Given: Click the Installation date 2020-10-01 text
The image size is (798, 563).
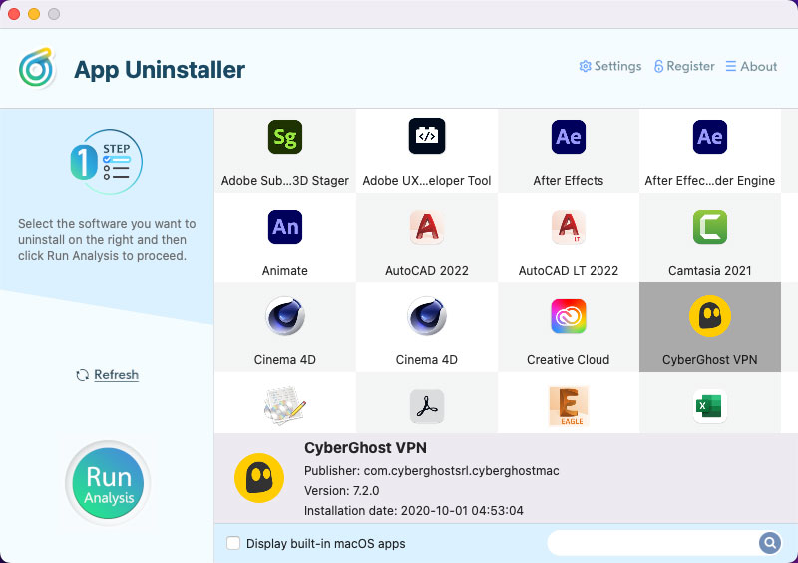Looking at the screenshot, I should [x=414, y=510].
